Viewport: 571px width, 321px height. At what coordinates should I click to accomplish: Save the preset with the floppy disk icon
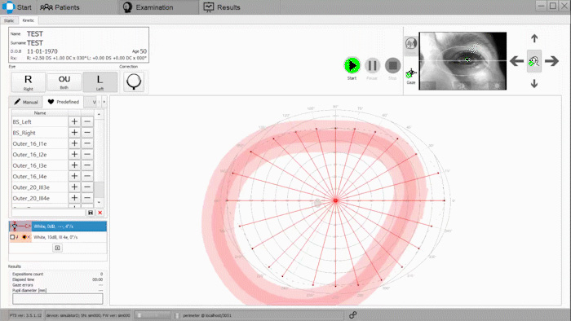click(x=91, y=213)
